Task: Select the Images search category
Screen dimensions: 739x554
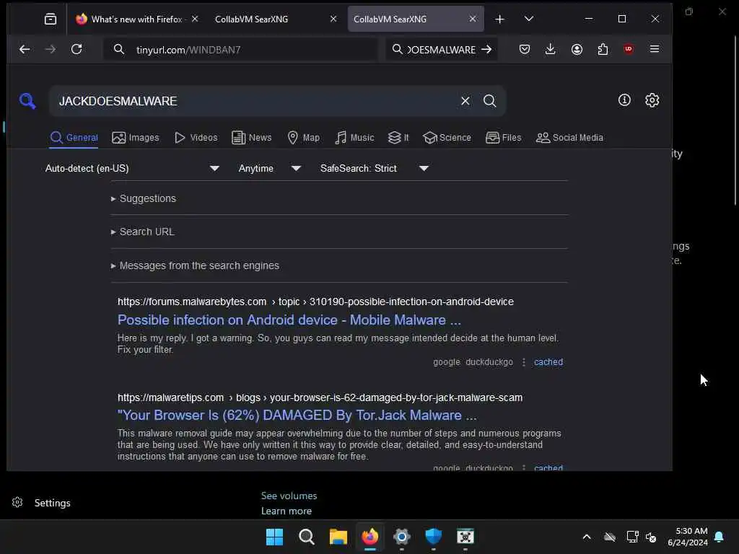Action: [135, 138]
